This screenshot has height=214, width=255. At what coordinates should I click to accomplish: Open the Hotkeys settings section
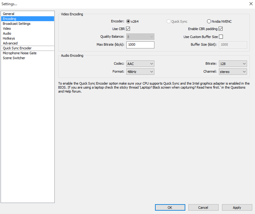tap(28, 38)
